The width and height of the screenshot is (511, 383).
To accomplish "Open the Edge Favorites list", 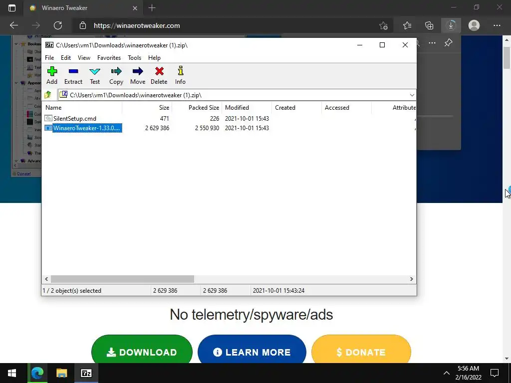I will [x=407, y=25].
